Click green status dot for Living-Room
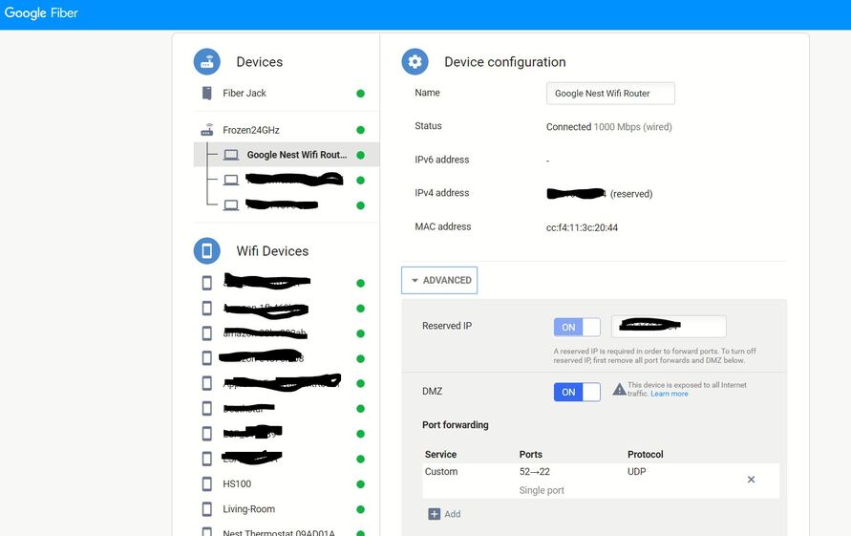The image size is (851, 536). pos(360,509)
